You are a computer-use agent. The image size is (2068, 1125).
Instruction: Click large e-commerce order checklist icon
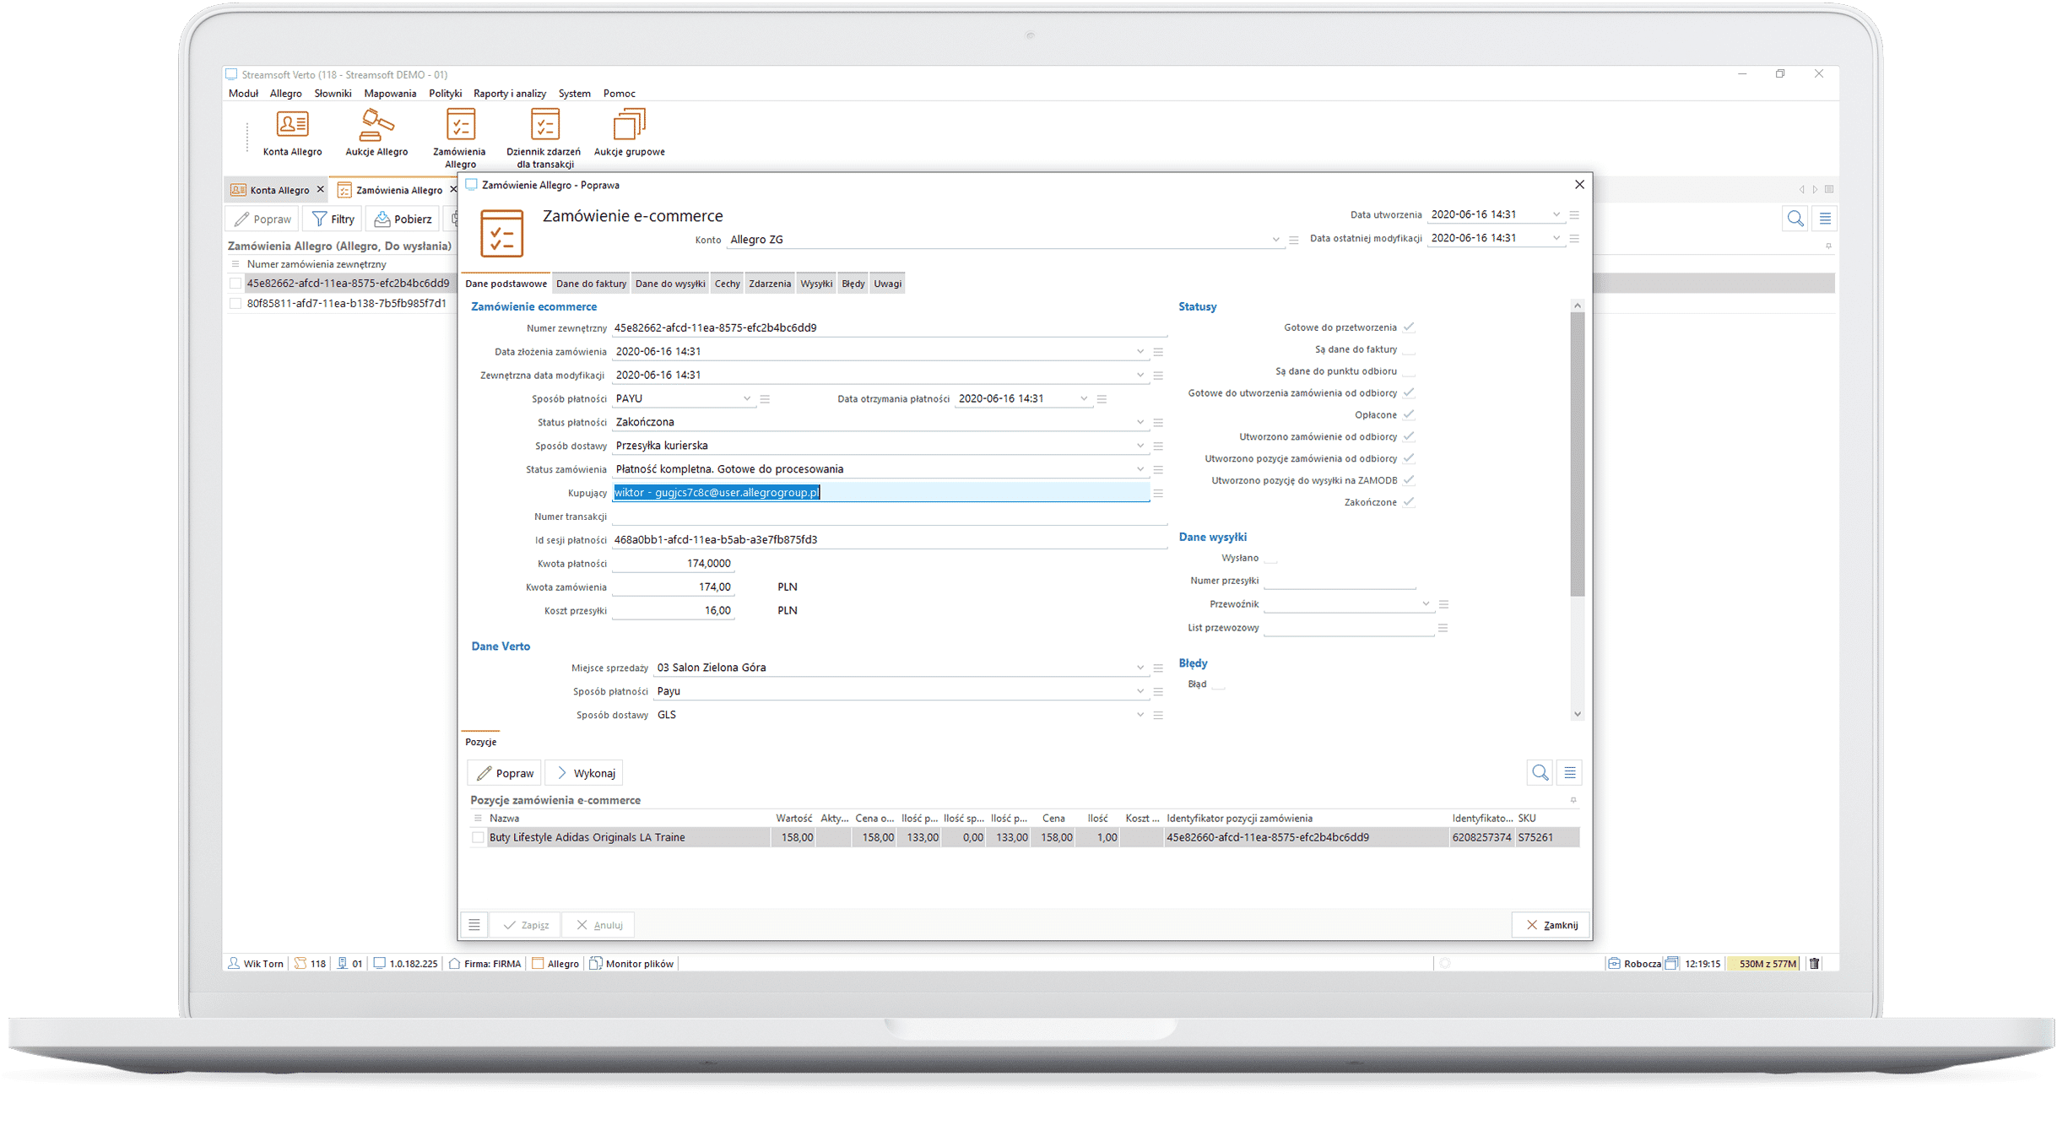501,233
